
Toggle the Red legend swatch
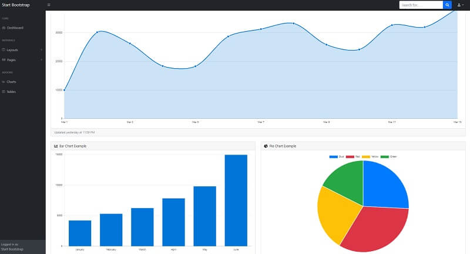pos(350,156)
